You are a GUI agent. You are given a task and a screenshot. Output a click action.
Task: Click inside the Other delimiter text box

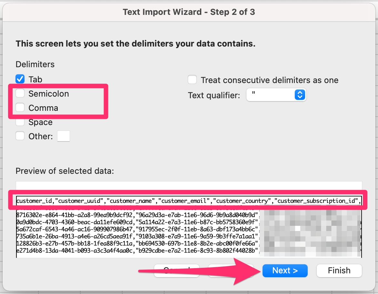pyautogui.click(x=63, y=136)
